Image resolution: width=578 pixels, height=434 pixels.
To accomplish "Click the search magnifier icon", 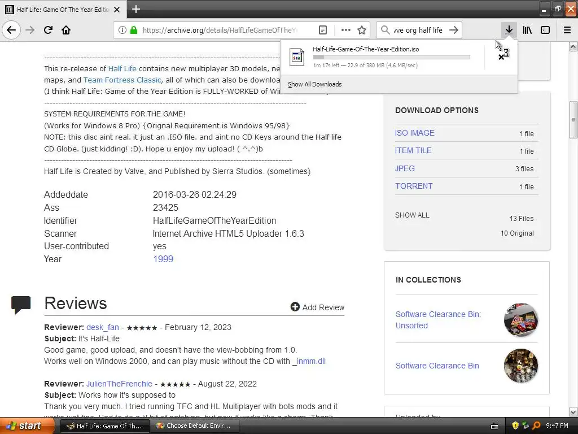I will [385, 30].
